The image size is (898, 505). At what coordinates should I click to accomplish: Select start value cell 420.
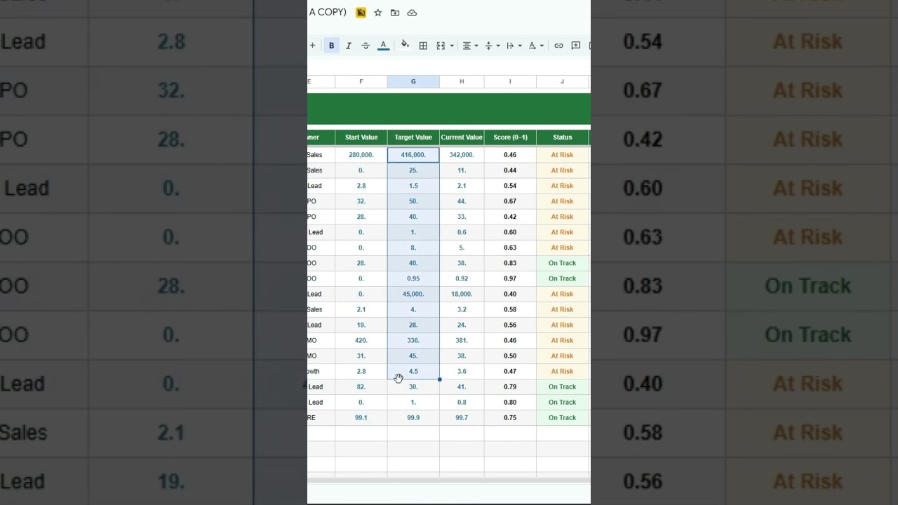coord(361,340)
